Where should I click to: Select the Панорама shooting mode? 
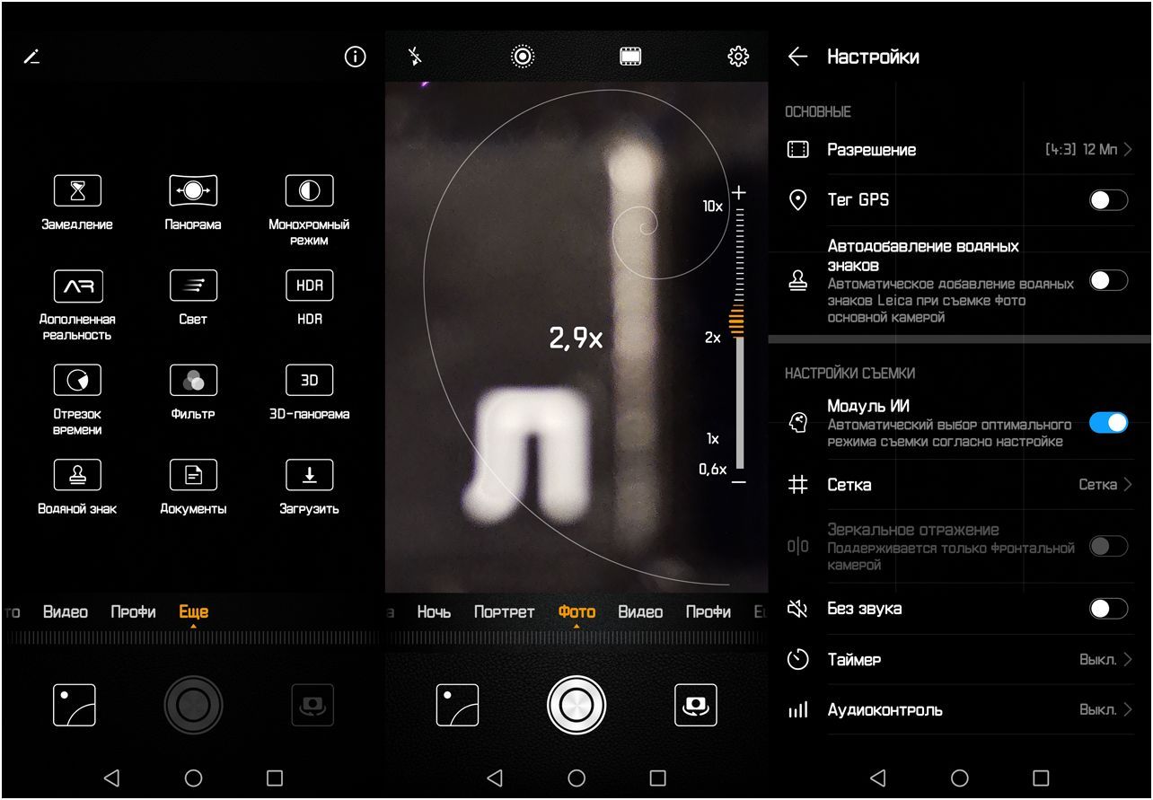(193, 191)
